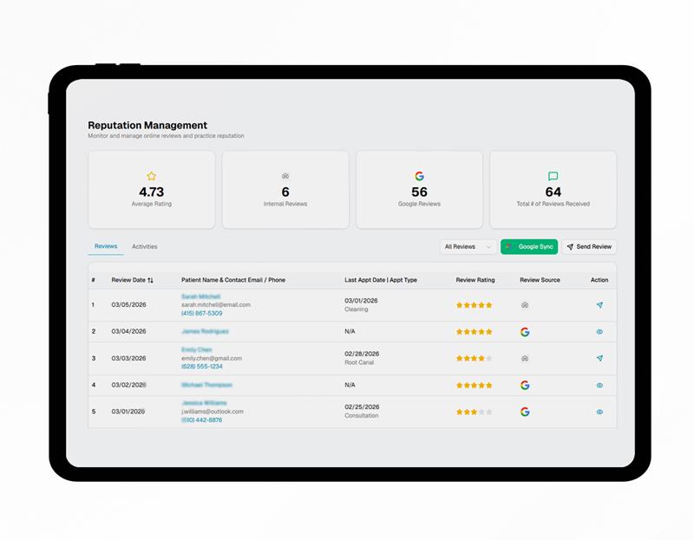Sort the table by Review Date arrows
This screenshot has height=540, width=694.
point(150,280)
